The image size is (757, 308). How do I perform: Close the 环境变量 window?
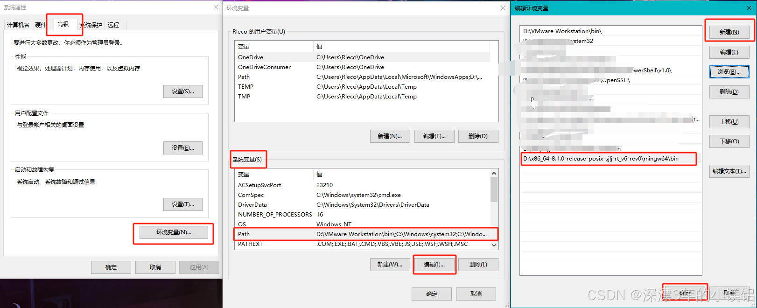[503, 8]
